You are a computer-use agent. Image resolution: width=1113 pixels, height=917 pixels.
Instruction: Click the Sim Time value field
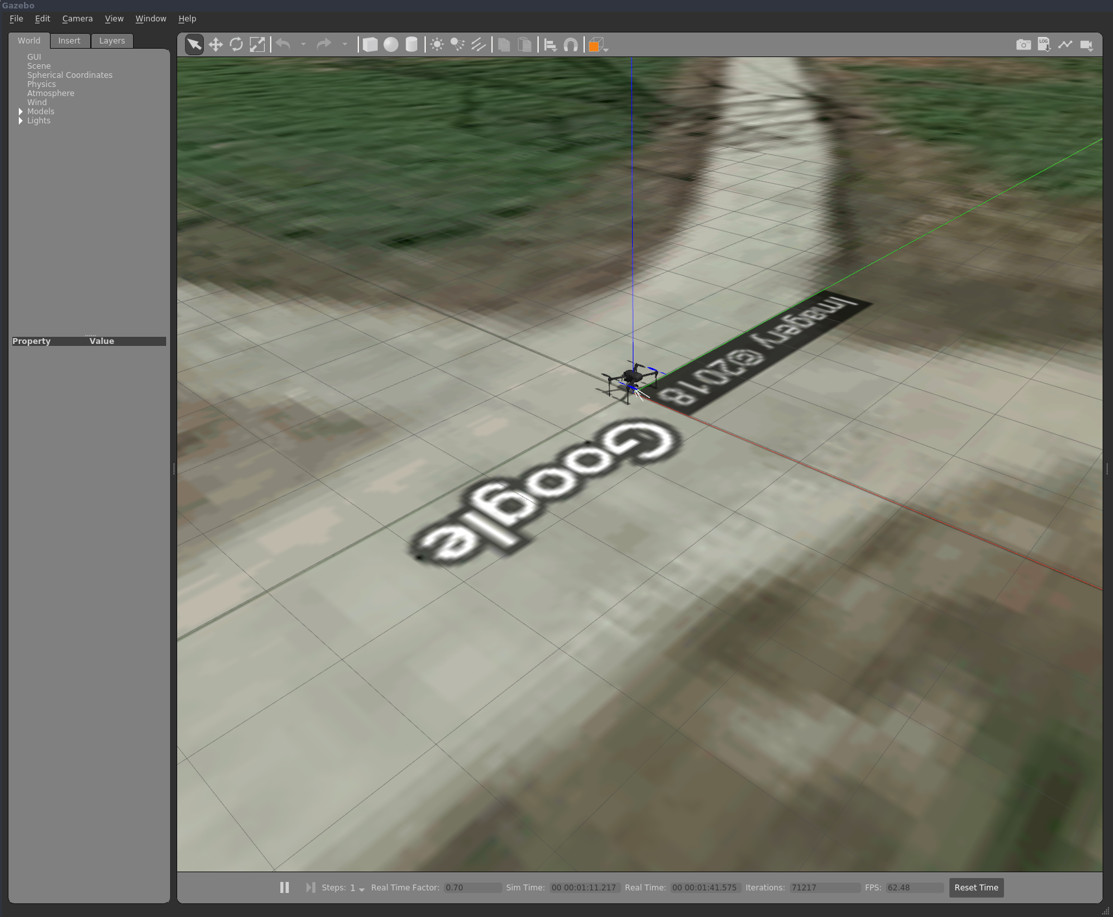click(584, 888)
